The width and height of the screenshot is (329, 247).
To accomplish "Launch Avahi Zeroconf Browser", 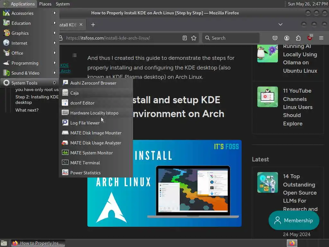I will tap(96, 83).
